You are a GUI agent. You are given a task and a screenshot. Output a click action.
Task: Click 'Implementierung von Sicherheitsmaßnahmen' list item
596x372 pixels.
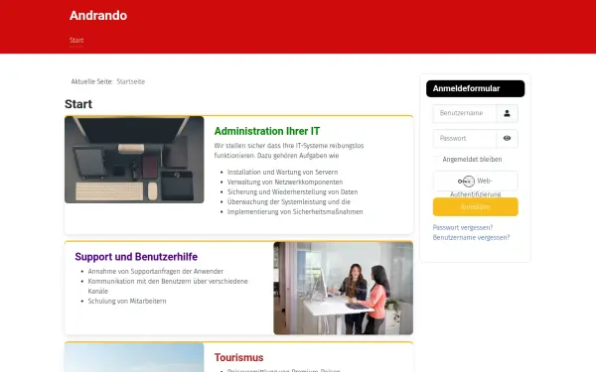tap(295, 211)
